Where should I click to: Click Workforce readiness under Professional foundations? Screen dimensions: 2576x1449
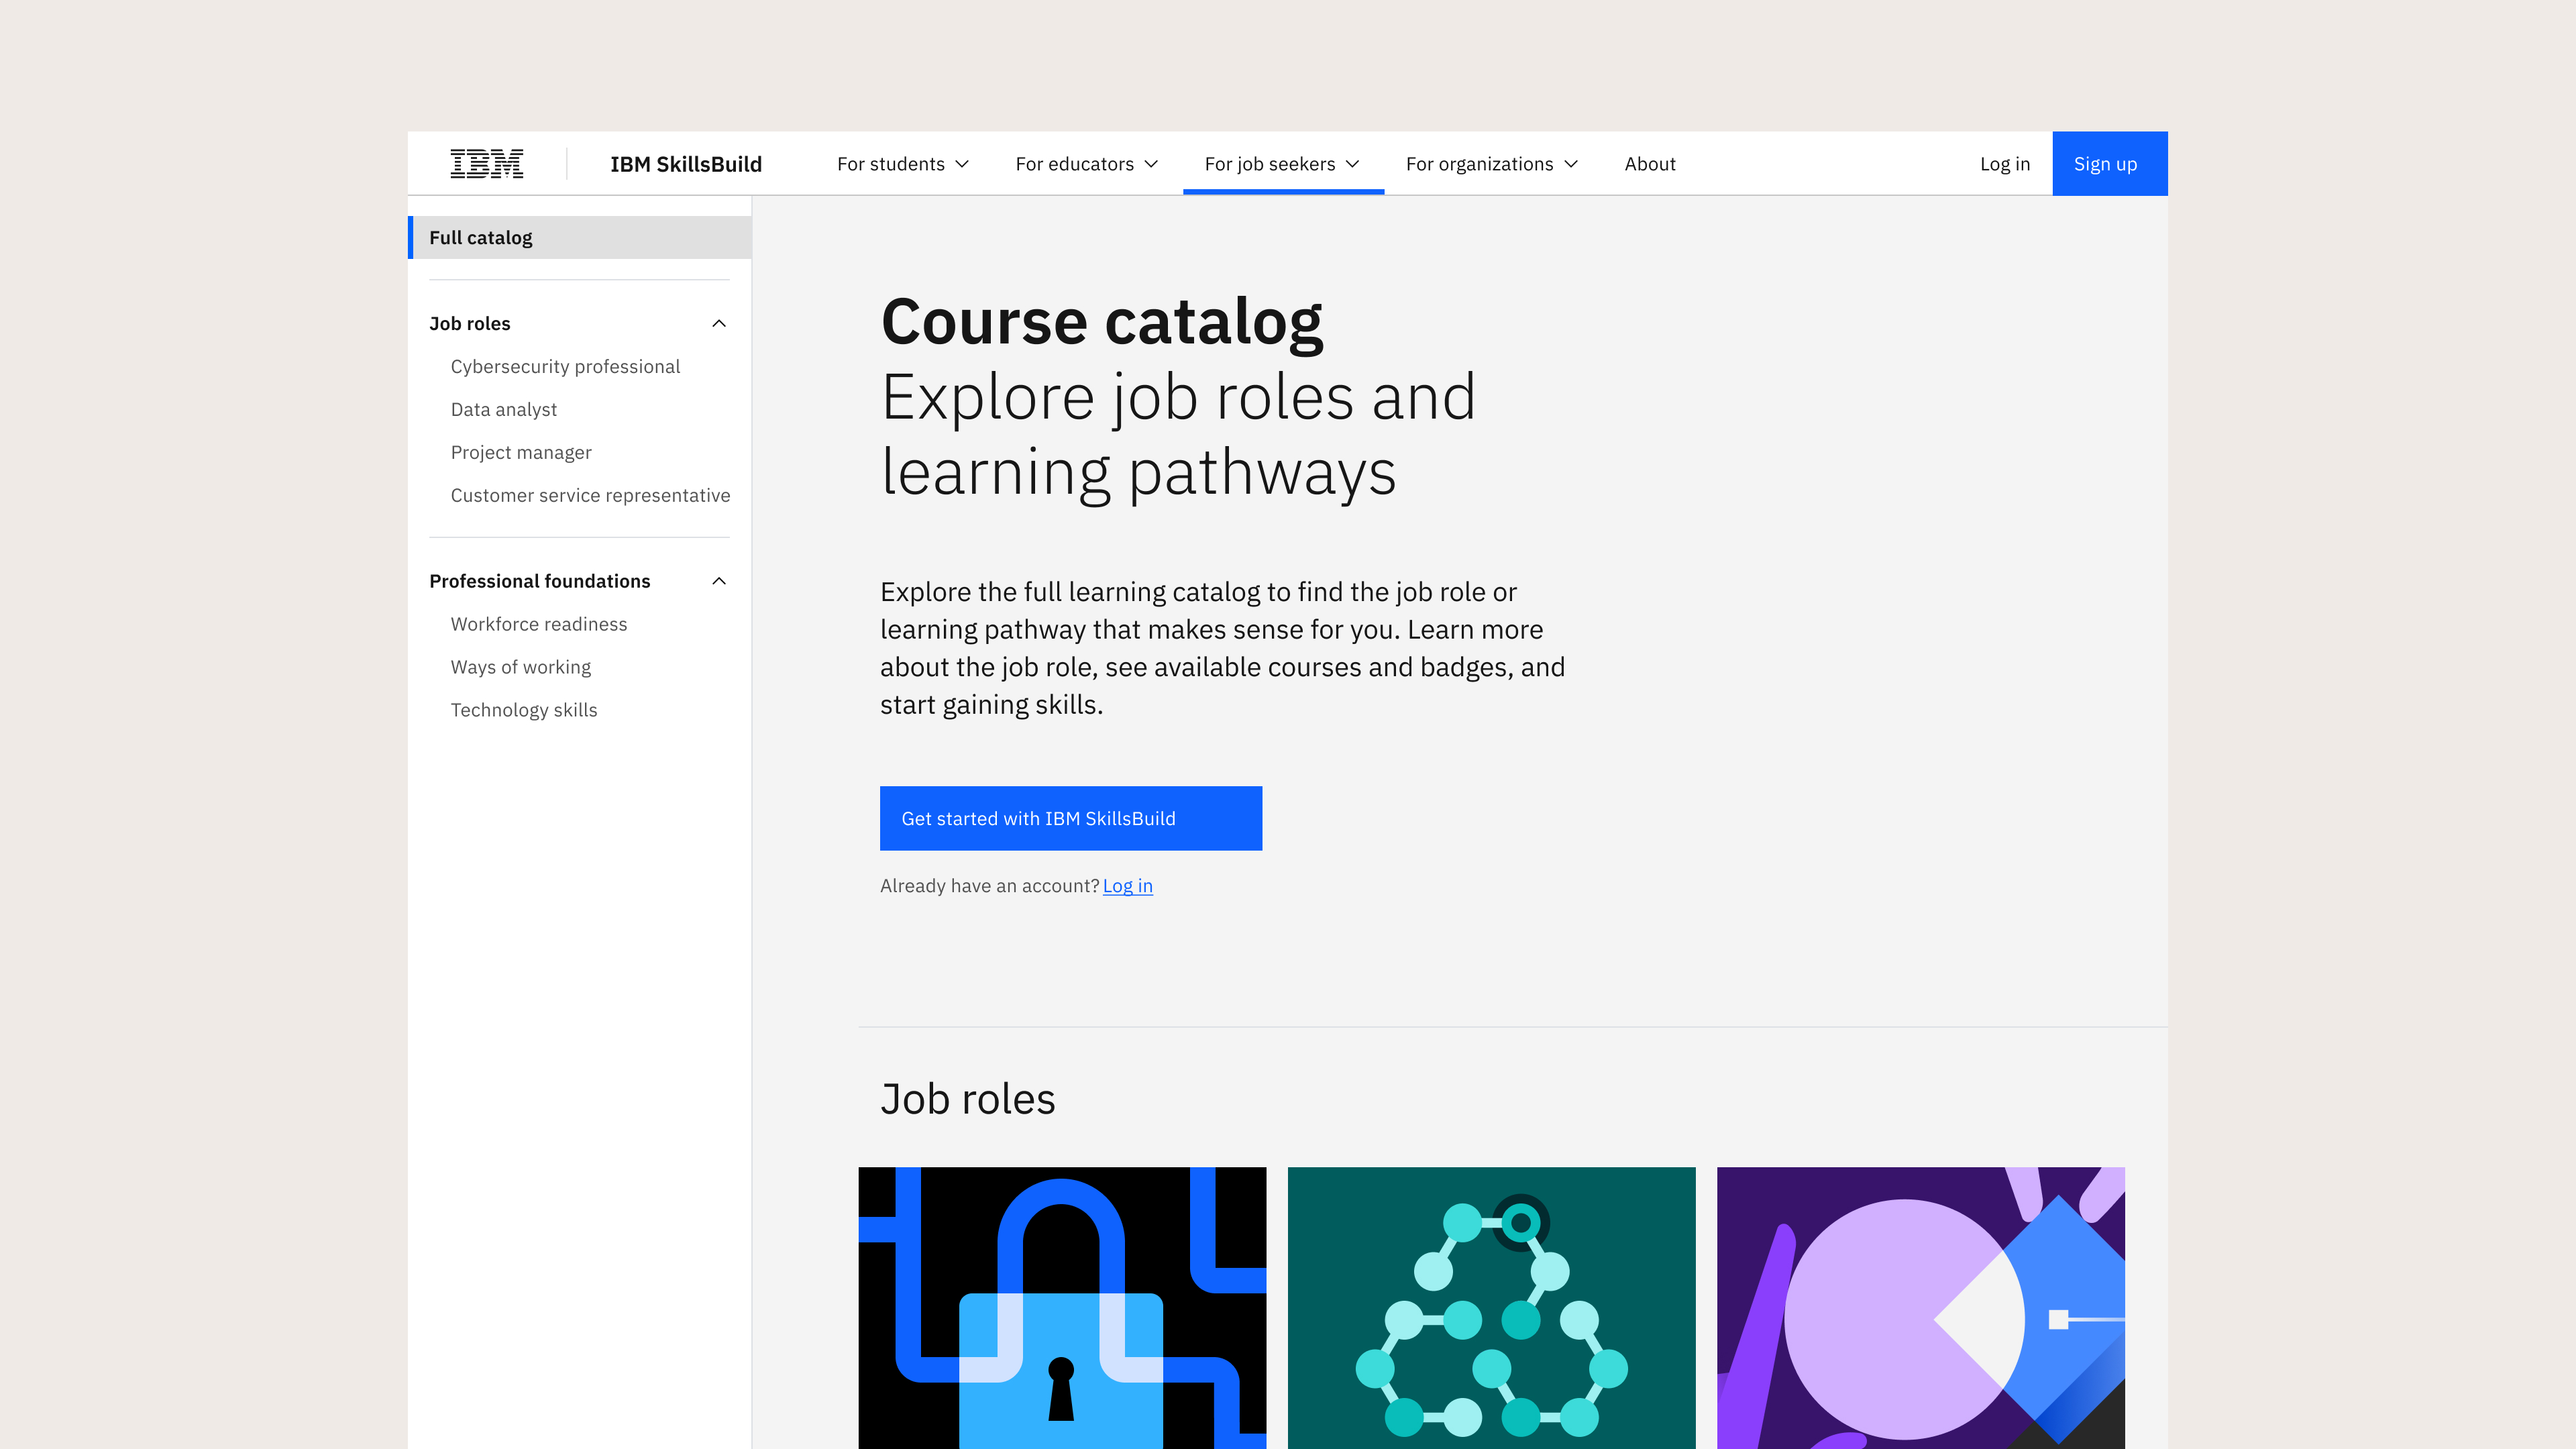click(x=539, y=623)
